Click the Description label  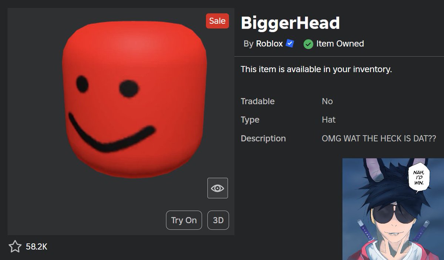tap(263, 139)
